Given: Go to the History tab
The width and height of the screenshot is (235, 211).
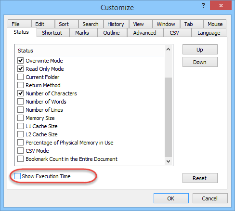Looking at the screenshot, I should pyautogui.click(x=116, y=24).
